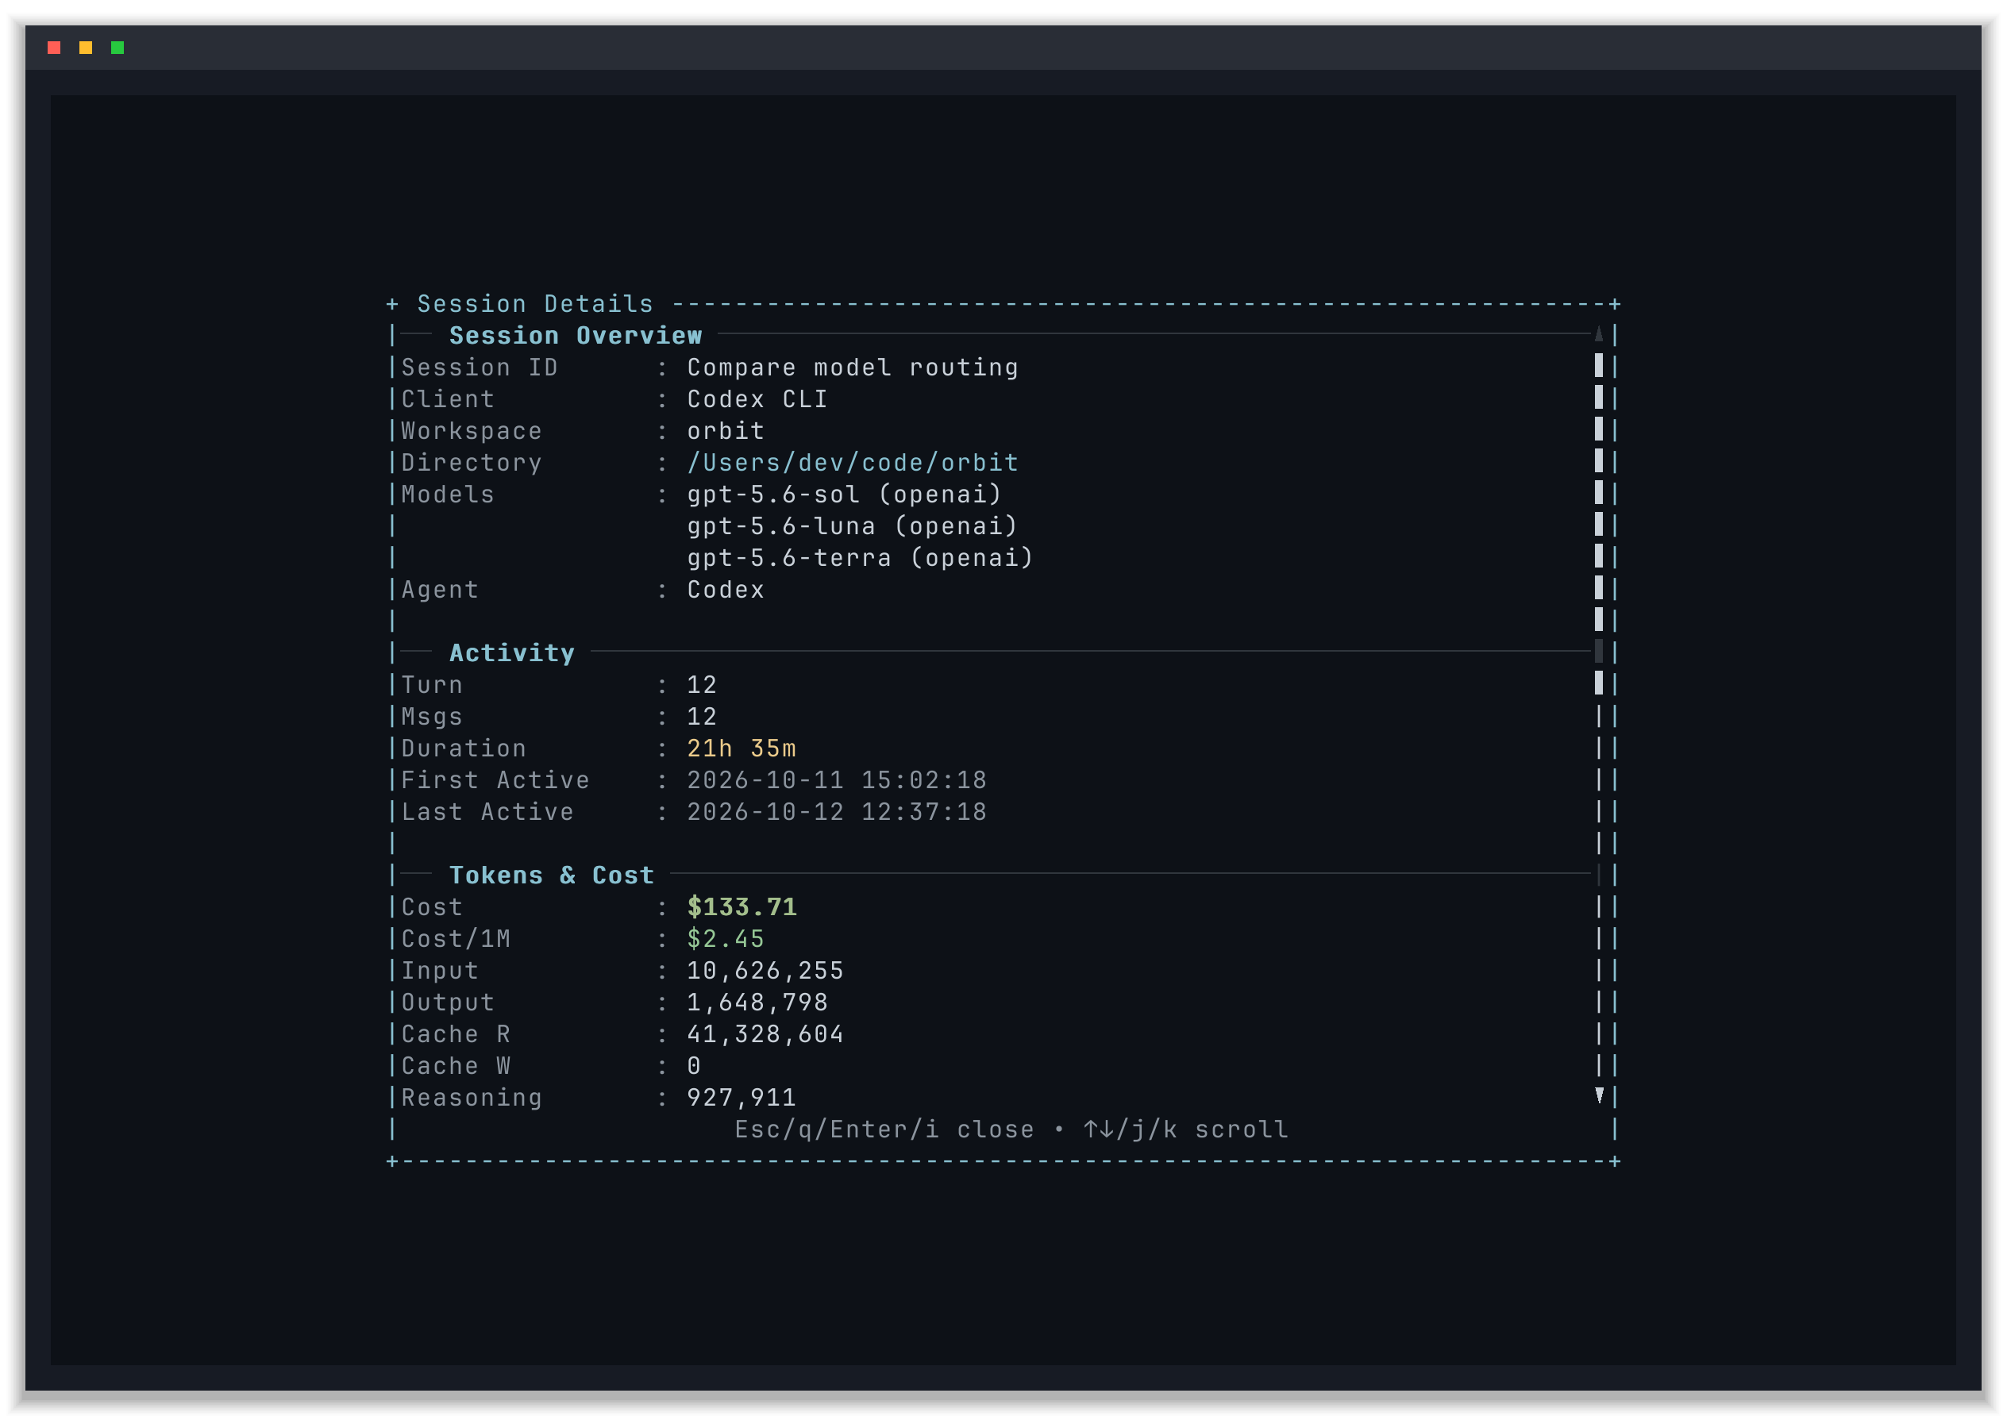Select the Session Overview section header
Image resolution: width=2007 pixels, height=1416 pixels.
tap(575, 336)
